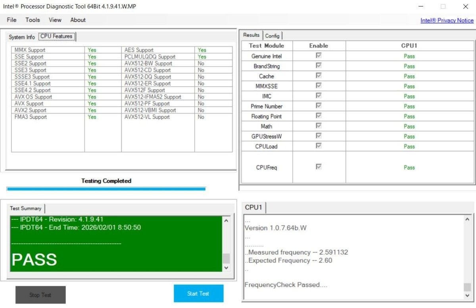This screenshot has height=308, width=476.
Task: Toggle the GPUStressW enable checkbox
Action: click(x=319, y=136)
